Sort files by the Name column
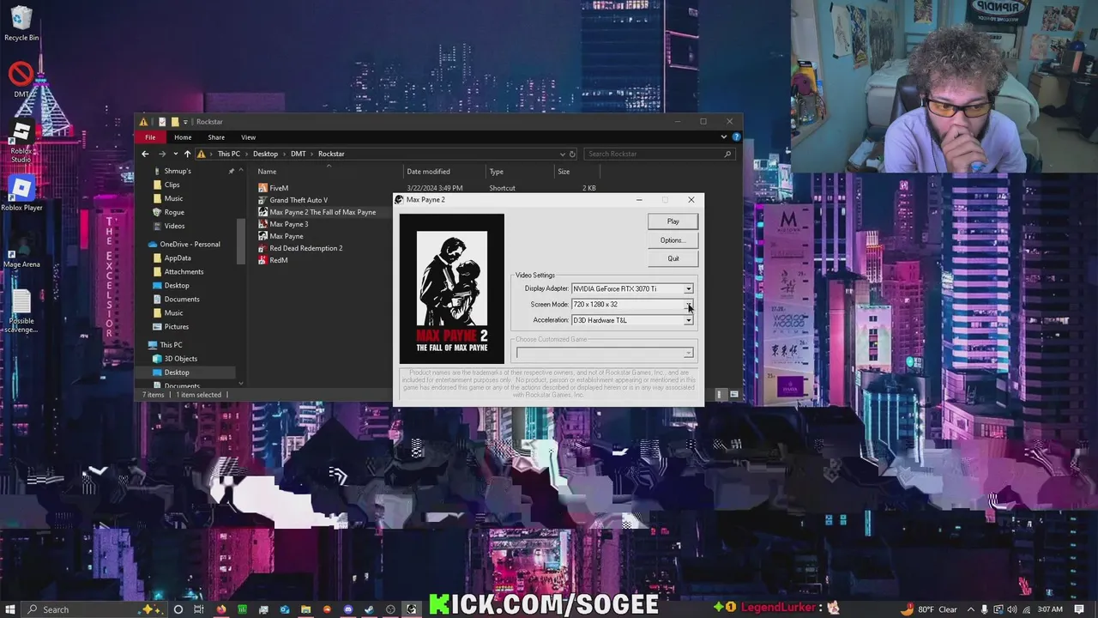The height and width of the screenshot is (618, 1098). coord(267,172)
